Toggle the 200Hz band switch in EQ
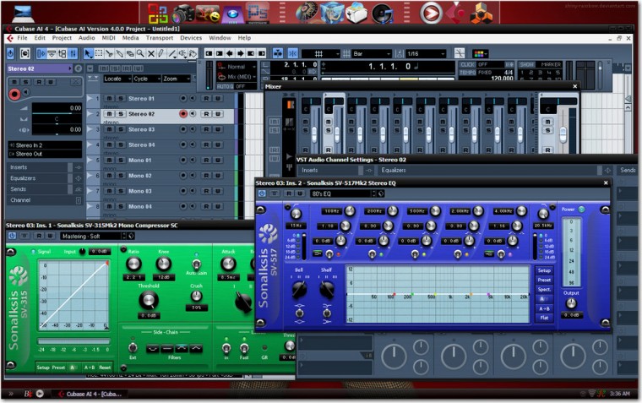 pos(373,254)
